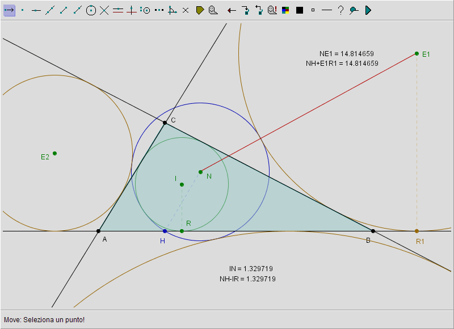Select the Line through two points tool
Viewport: 454px width, 329px height.
tap(50, 10)
